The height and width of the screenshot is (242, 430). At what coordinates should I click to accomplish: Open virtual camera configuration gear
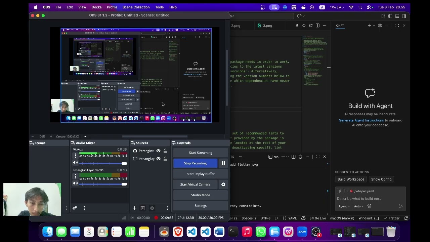tap(223, 185)
